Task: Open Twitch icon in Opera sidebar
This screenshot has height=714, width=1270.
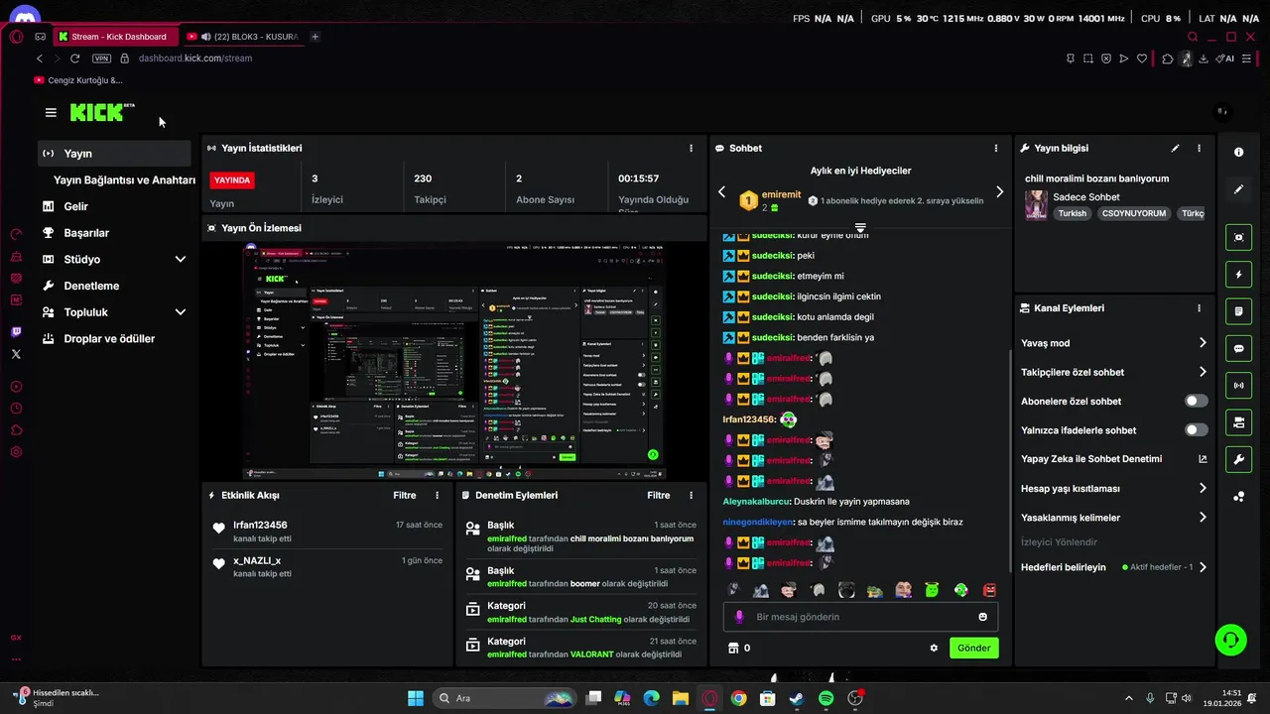Action: [x=16, y=333]
